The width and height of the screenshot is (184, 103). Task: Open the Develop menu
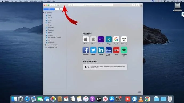[41, 1]
